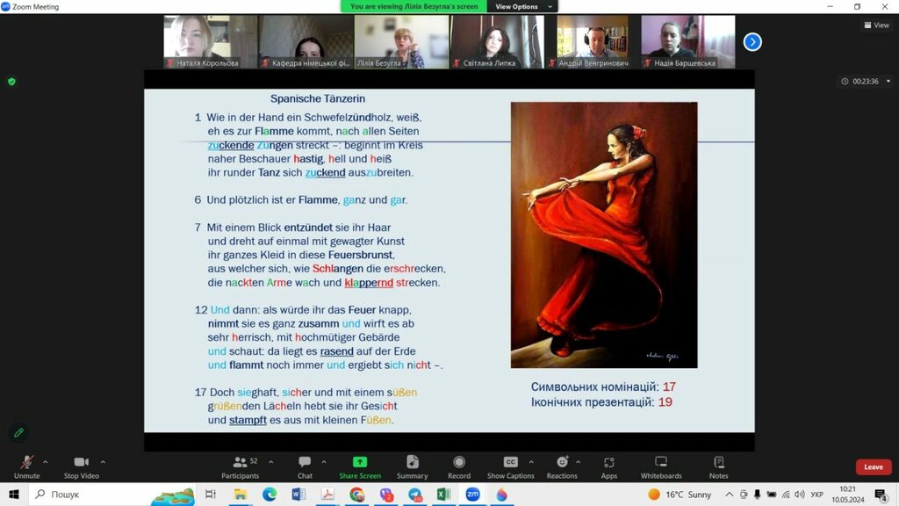Open the Chat panel
Screen dimensions: 899x506
[x=305, y=467]
